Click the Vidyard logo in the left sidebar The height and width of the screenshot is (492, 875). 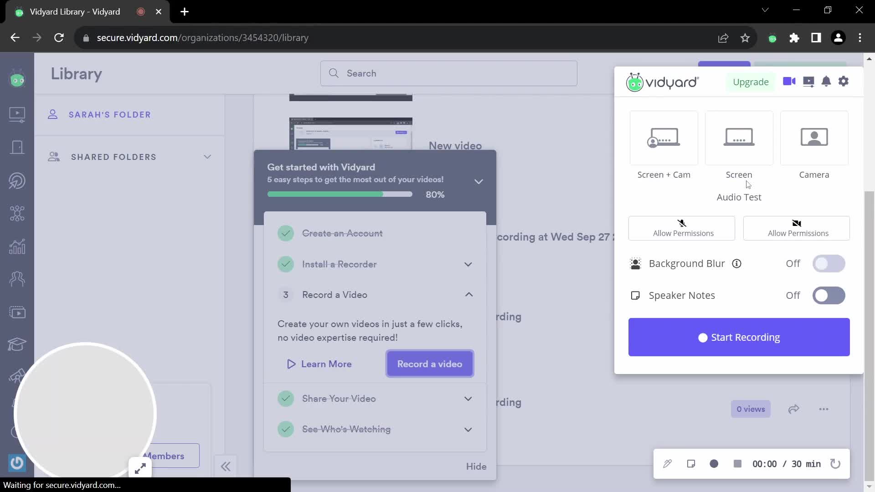point(17,80)
